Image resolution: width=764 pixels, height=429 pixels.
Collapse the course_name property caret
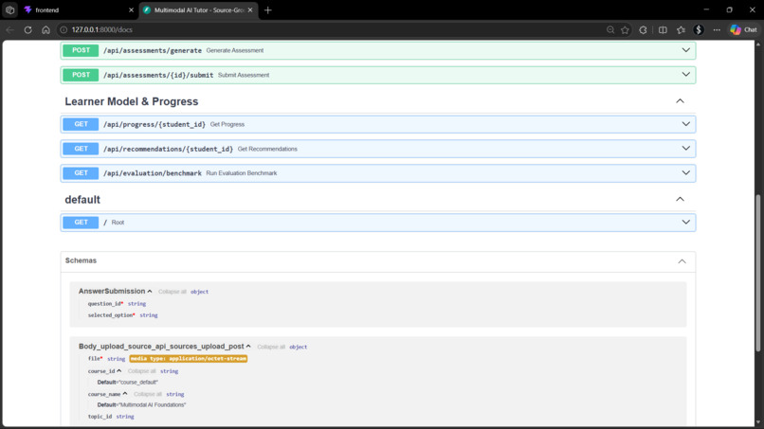click(125, 394)
